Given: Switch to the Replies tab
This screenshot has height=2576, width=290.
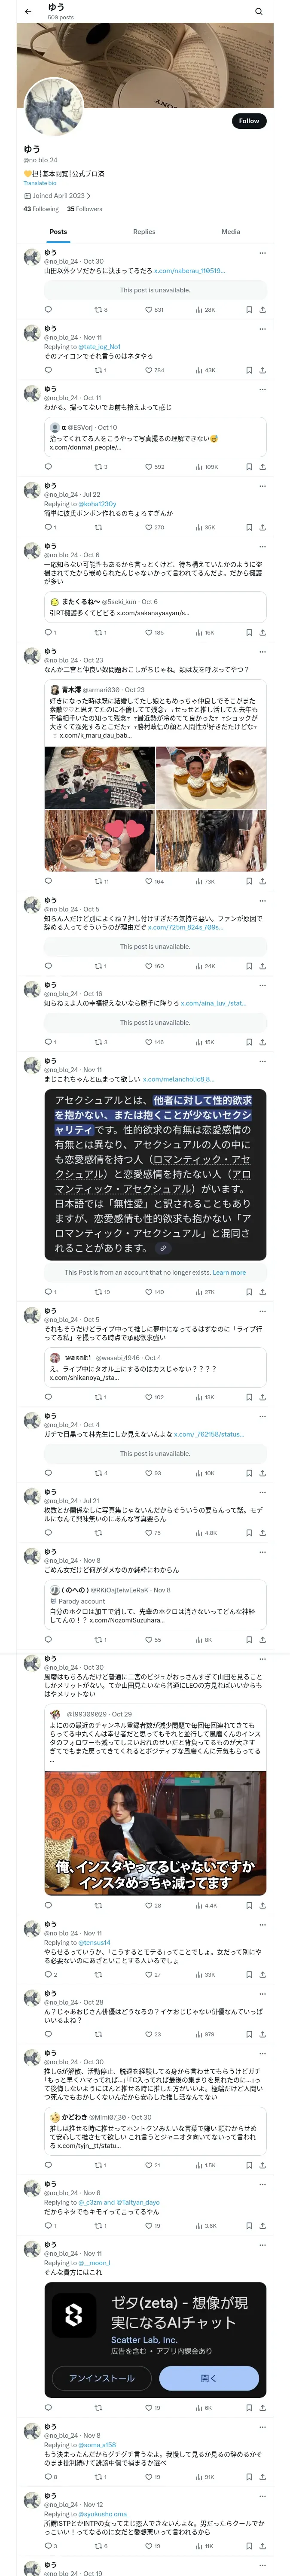Looking at the screenshot, I should click(x=144, y=232).
